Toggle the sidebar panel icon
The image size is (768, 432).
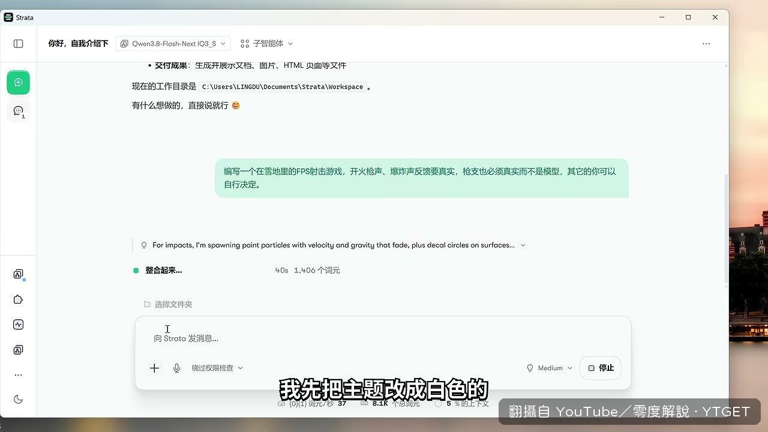(18, 44)
